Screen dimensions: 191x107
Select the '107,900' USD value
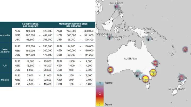[x=30, y=55]
